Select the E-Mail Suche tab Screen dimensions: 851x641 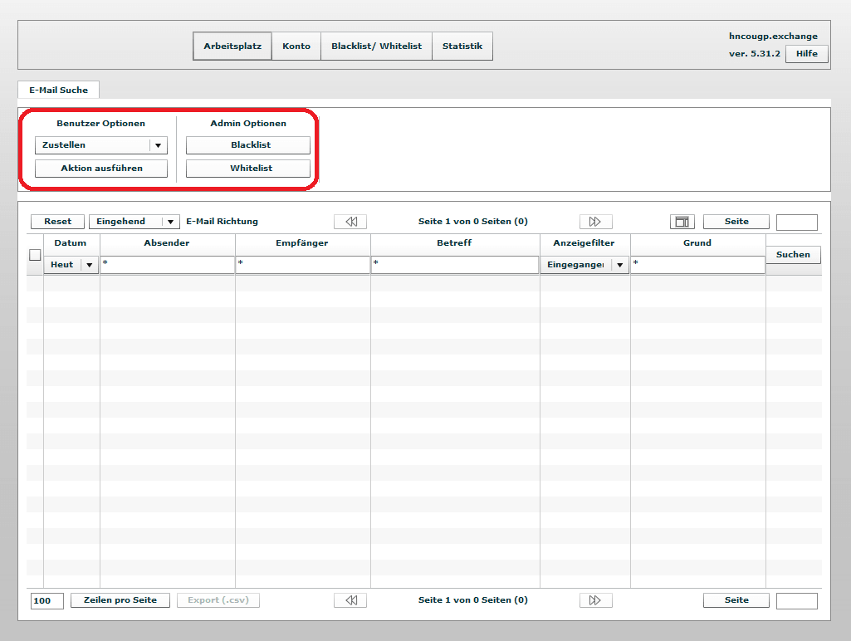[59, 91]
